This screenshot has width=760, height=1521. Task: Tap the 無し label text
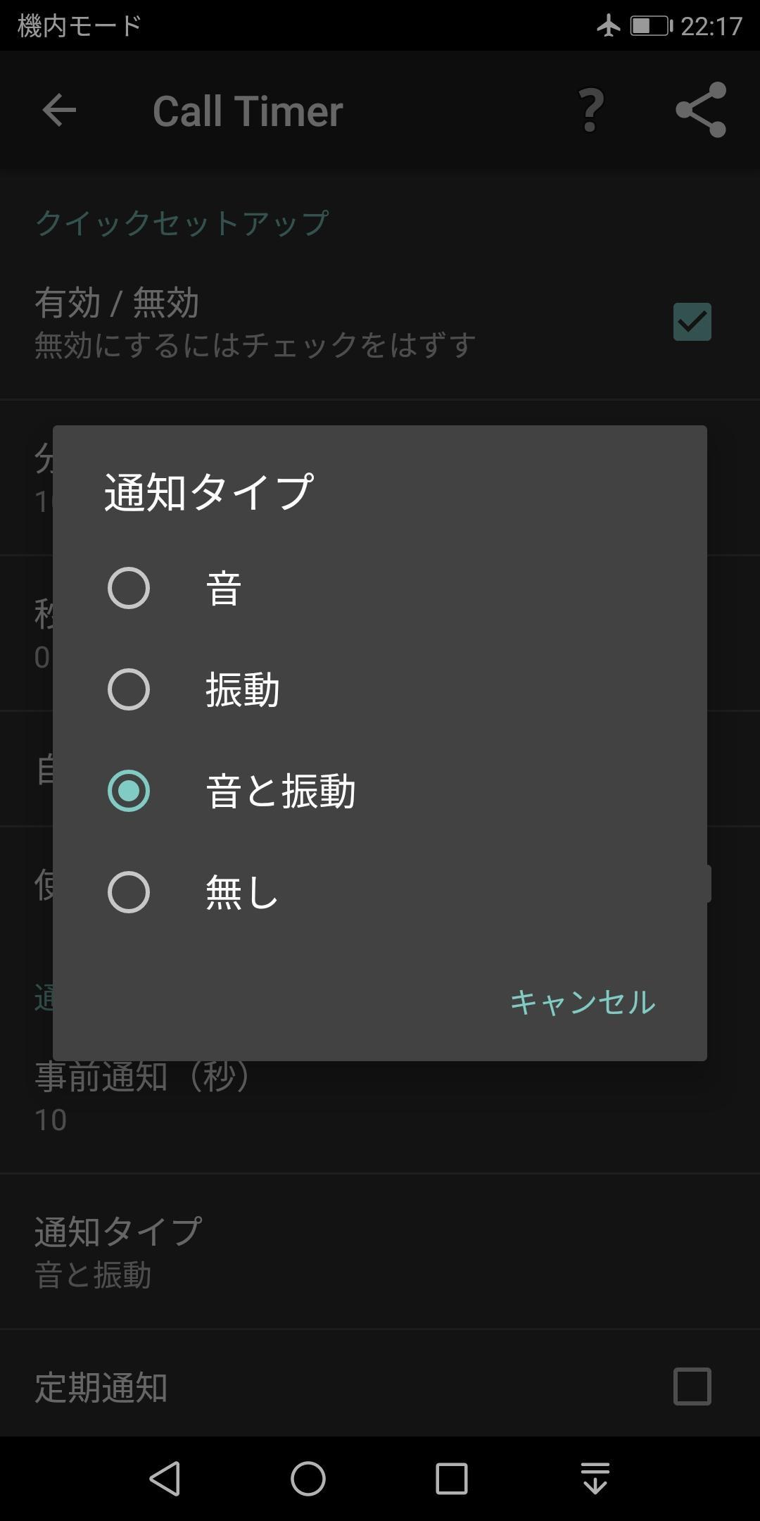pos(242,893)
